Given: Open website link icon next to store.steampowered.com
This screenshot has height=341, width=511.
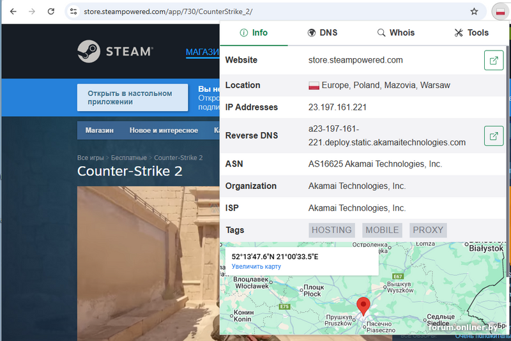Looking at the screenshot, I should (494, 60).
